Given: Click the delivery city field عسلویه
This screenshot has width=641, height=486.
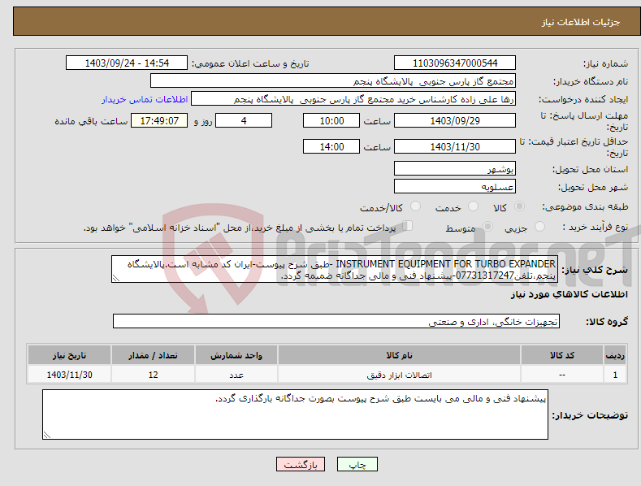Looking at the screenshot, I should coord(455,187).
